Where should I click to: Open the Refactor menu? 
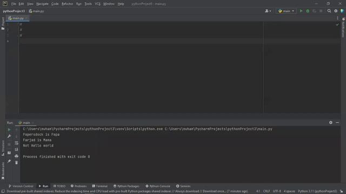[x=67, y=4]
